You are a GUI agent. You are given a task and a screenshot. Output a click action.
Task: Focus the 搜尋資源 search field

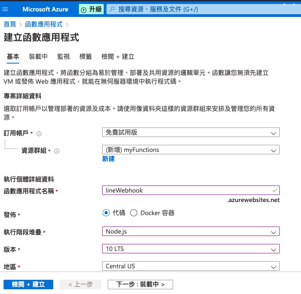(x=204, y=9)
